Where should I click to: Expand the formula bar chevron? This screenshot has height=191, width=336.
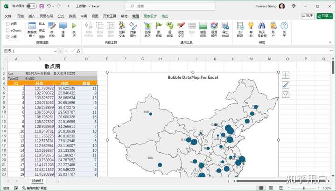pos(331,51)
